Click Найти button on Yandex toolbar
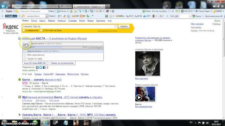Screen dimensions: 225x126 (x=51, y=11)
